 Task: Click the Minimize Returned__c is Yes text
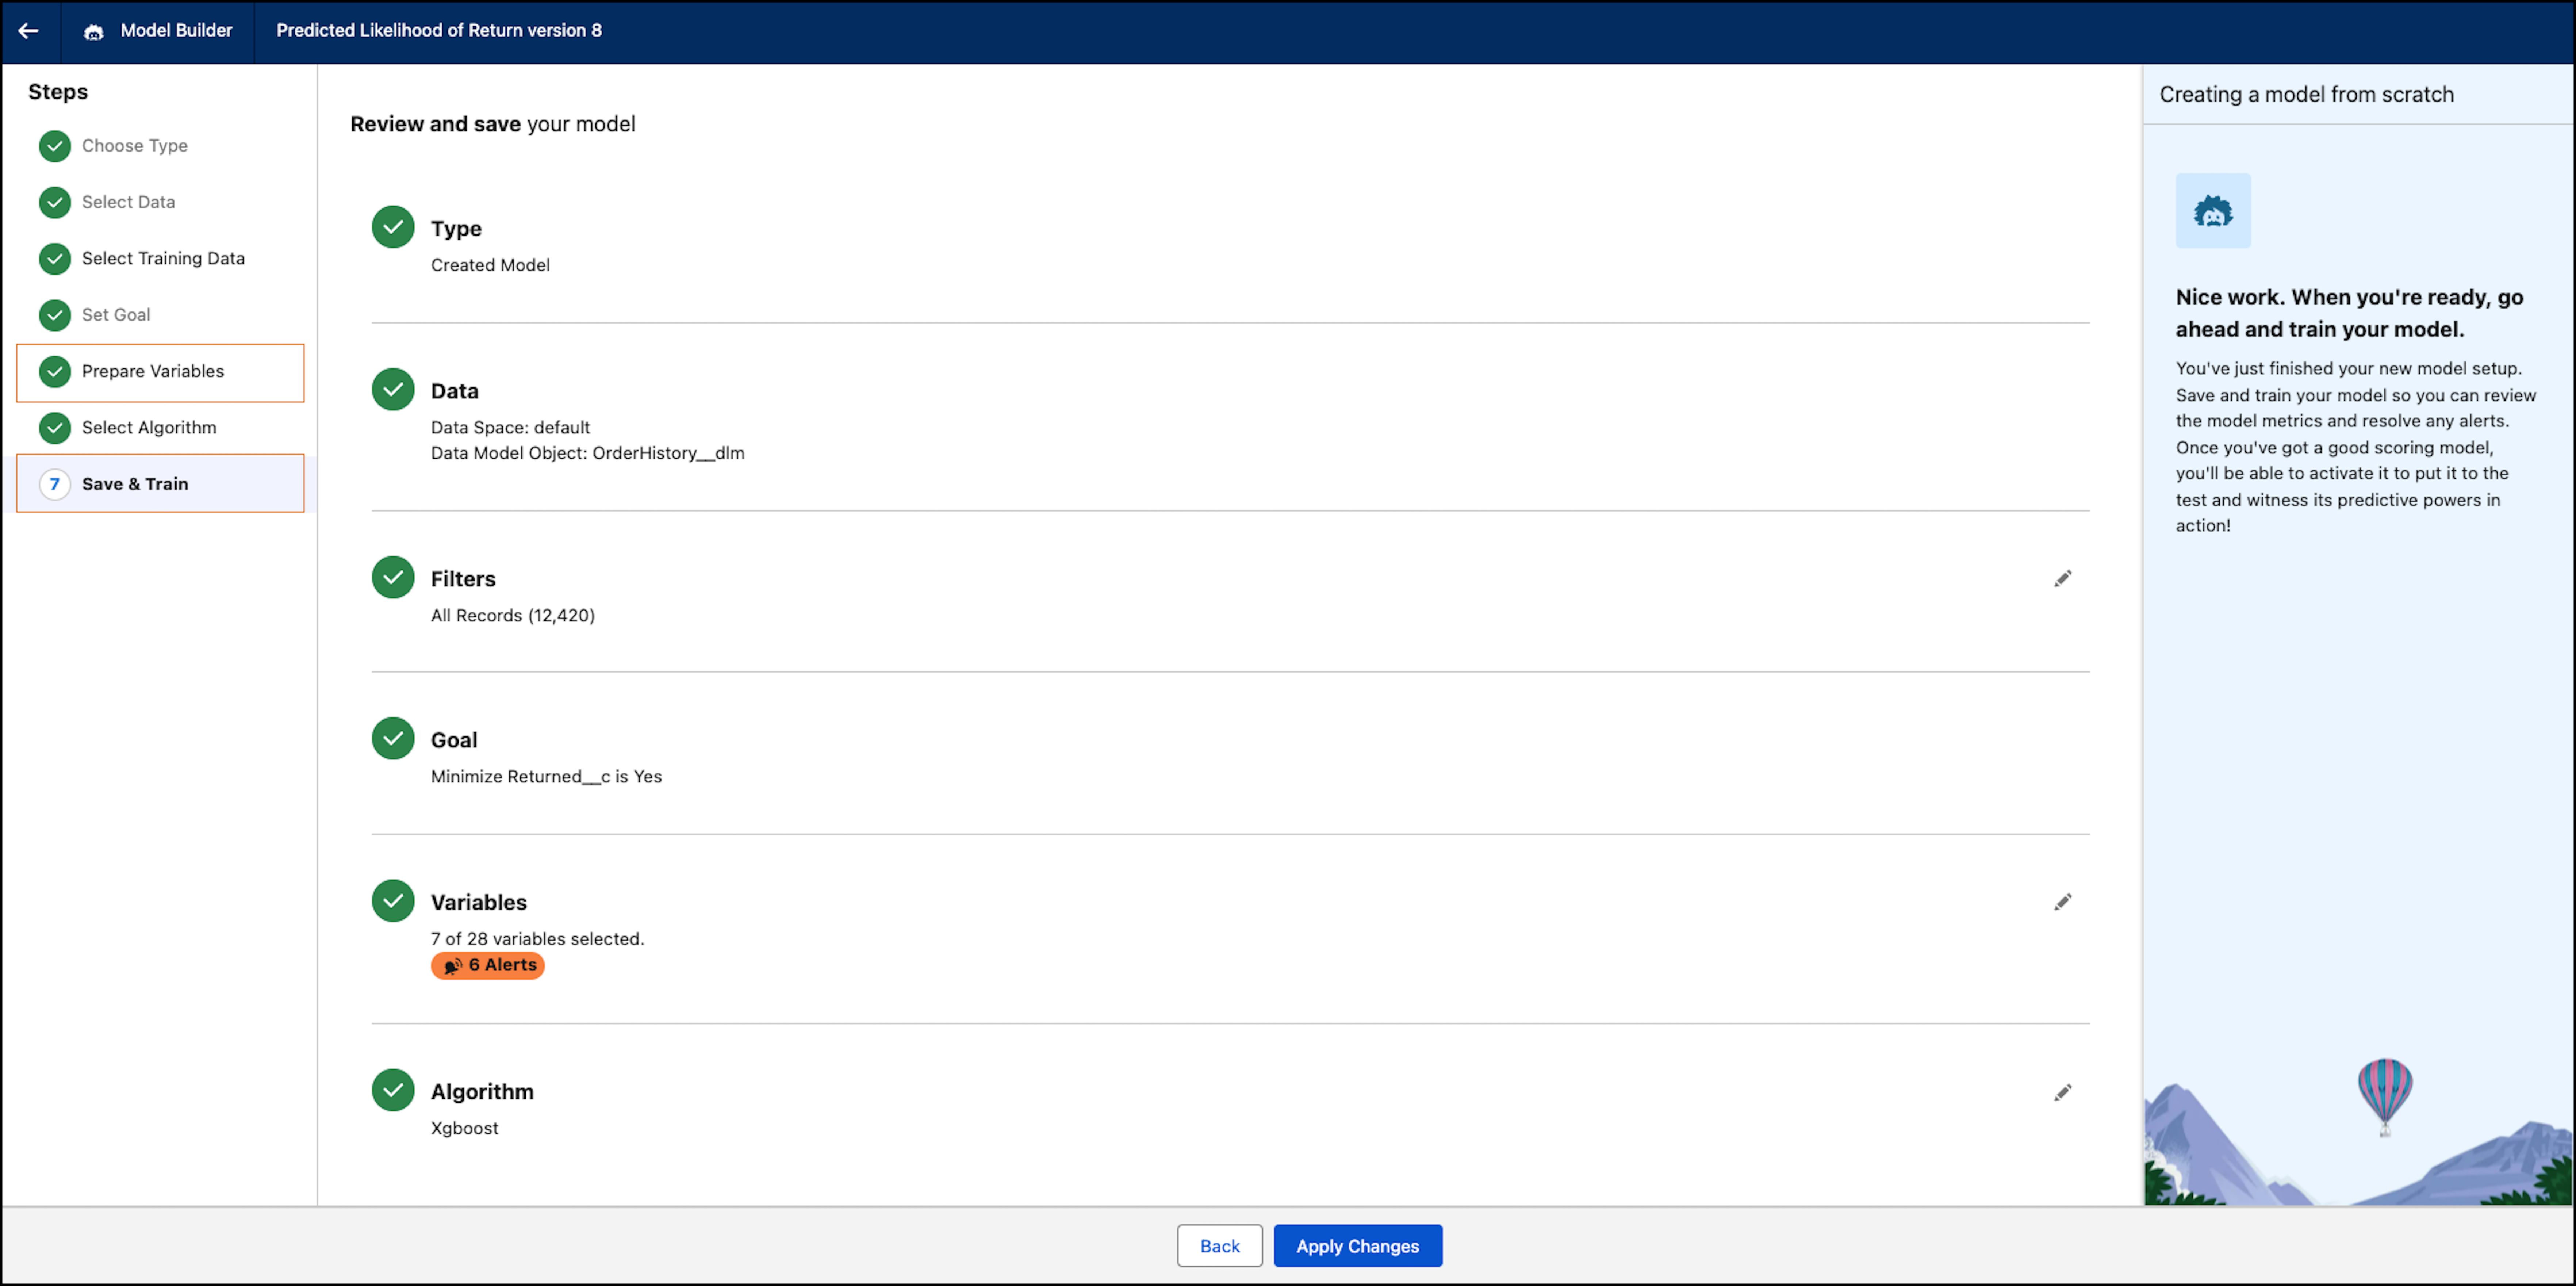pyautogui.click(x=546, y=777)
